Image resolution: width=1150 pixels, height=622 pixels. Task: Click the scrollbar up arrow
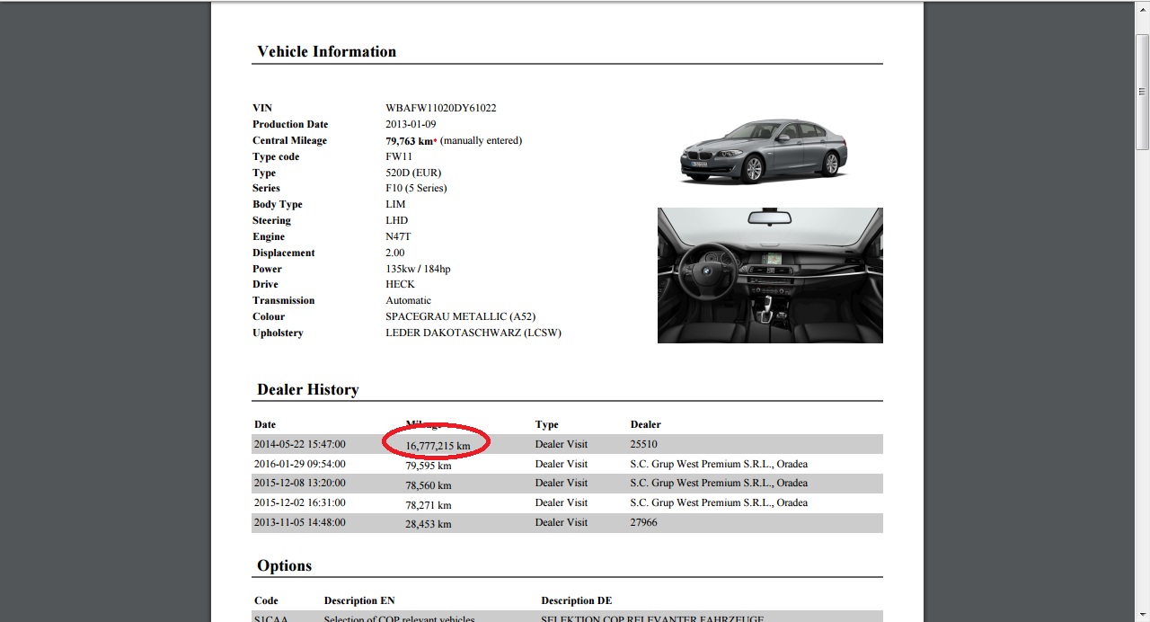(1142, 8)
